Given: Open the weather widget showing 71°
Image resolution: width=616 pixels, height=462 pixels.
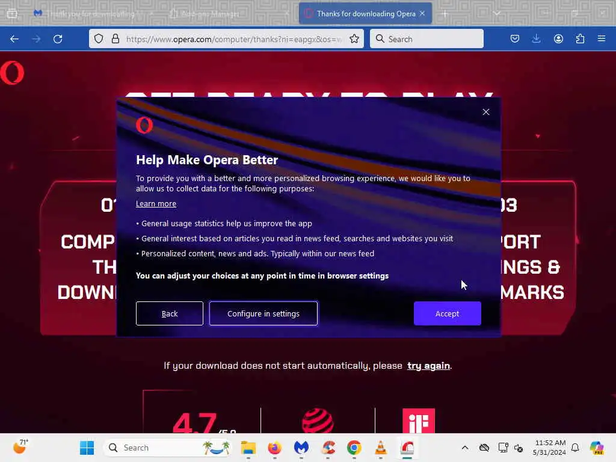Looking at the screenshot, I should (20, 447).
